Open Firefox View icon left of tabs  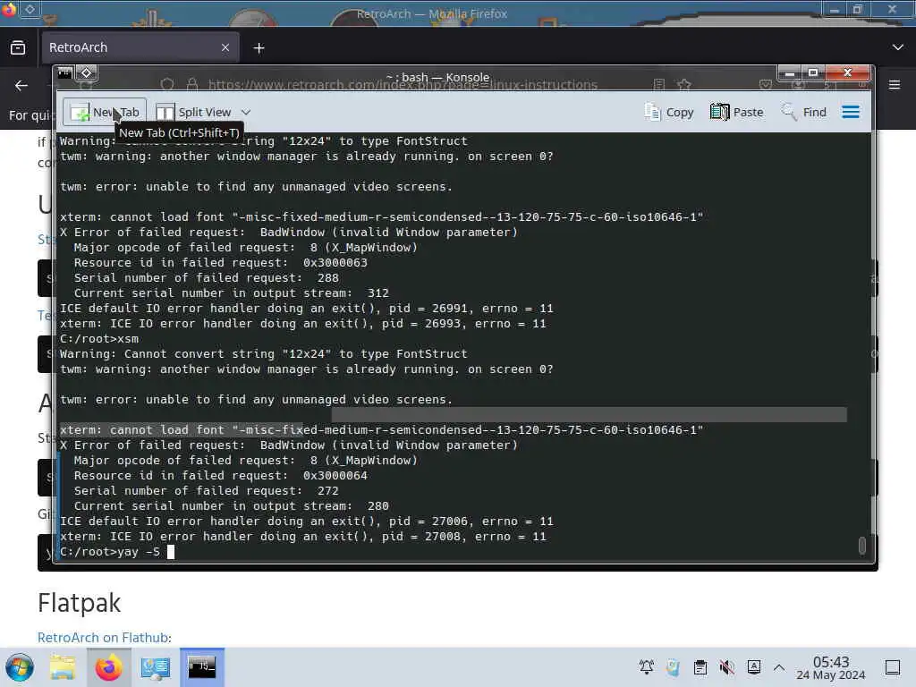click(18, 47)
